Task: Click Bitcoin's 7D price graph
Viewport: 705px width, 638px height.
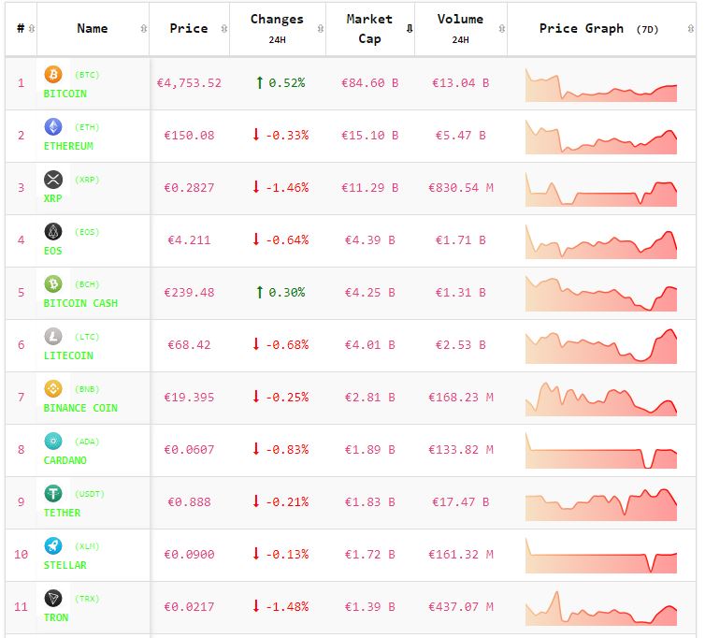Action: point(600,84)
